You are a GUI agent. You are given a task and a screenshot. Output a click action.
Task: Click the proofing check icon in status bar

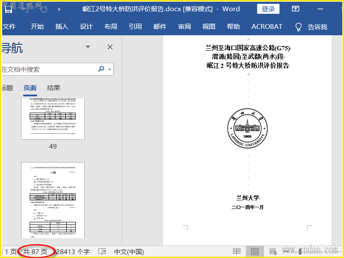click(102, 251)
